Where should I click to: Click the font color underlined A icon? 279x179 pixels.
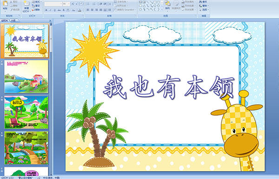[x=80, y=10]
